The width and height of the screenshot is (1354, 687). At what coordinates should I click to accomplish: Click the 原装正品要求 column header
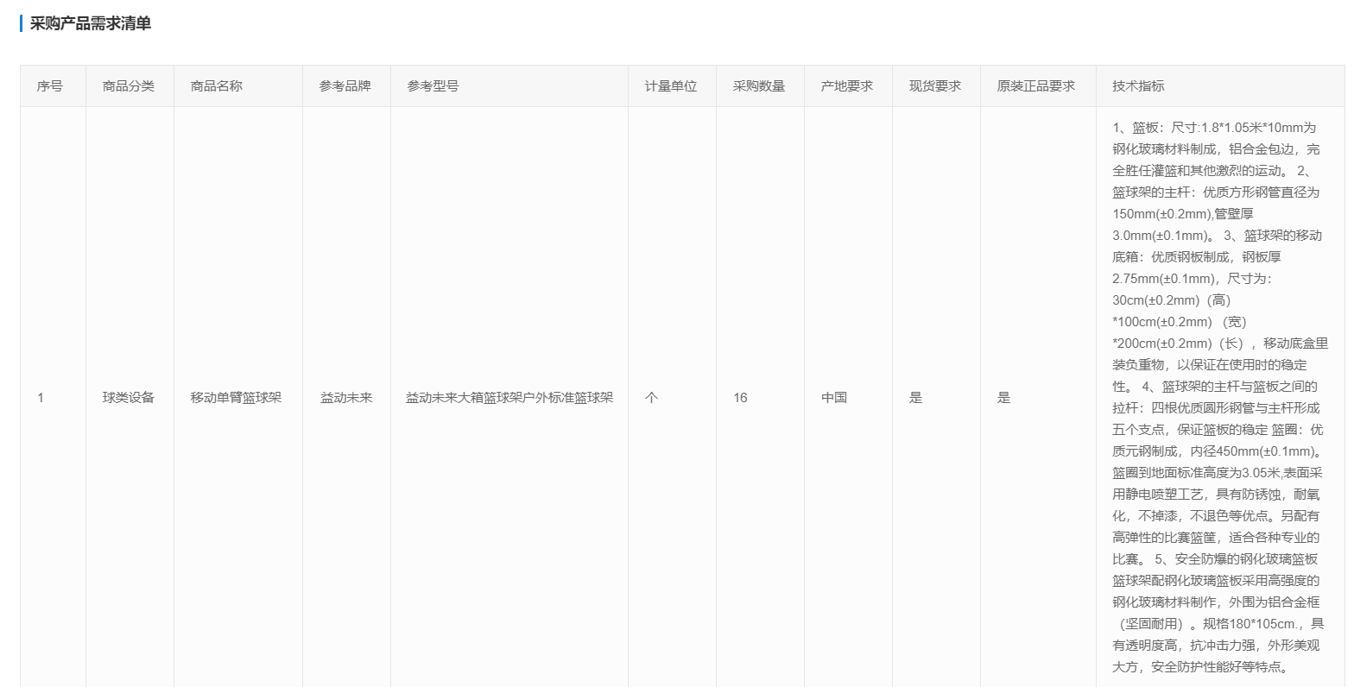tap(1036, 86)
